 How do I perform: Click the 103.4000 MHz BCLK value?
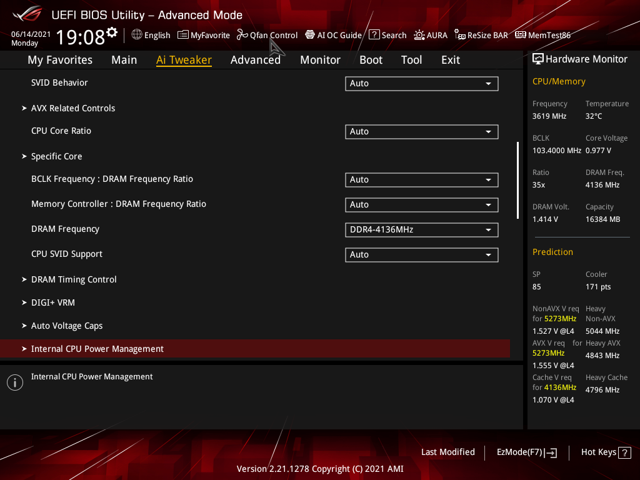557,151
